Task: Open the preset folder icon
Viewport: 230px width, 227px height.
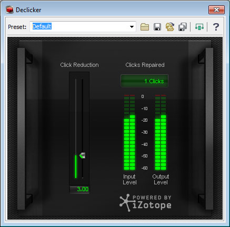Action: click(145, 27)
